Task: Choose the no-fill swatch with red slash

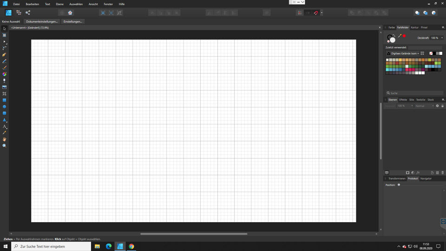Action: click(431, 53)
